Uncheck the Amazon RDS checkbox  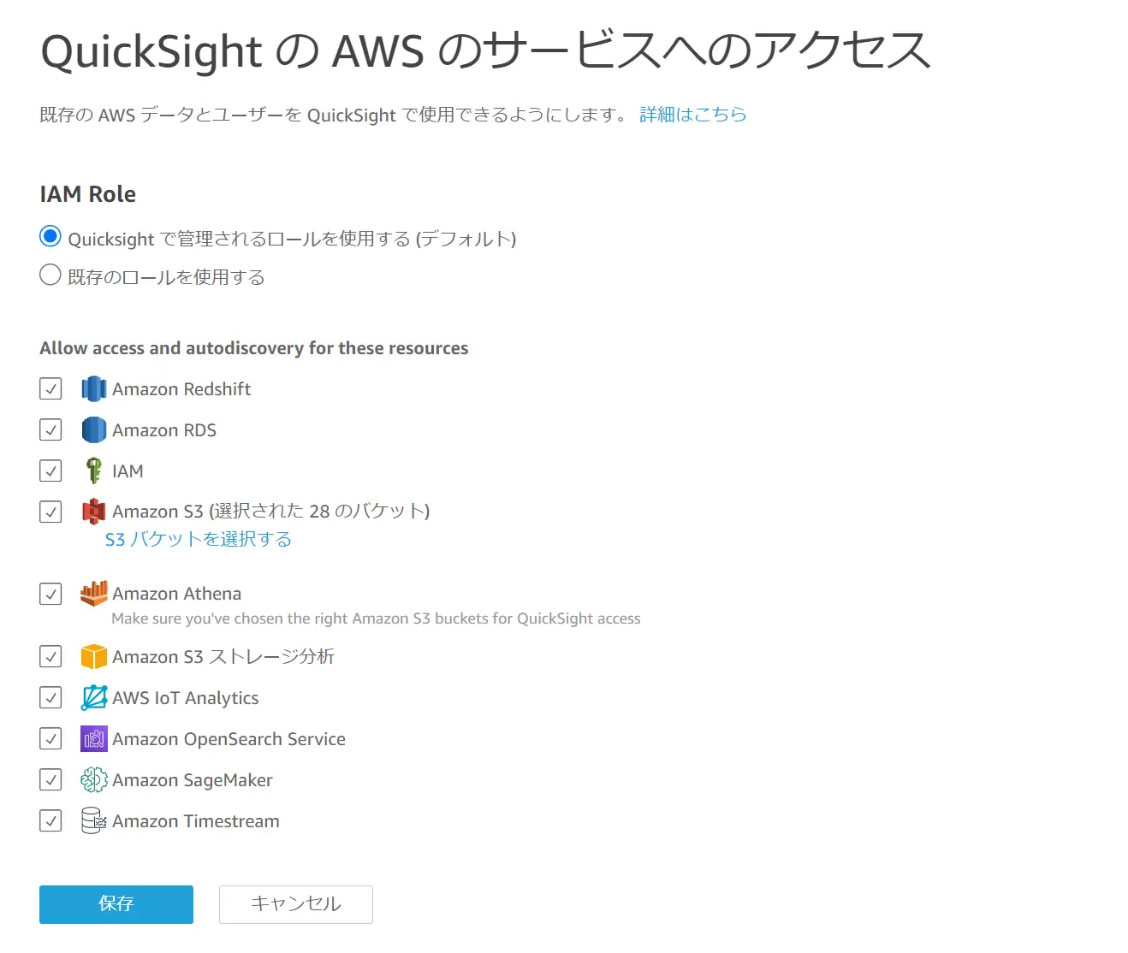50,429
